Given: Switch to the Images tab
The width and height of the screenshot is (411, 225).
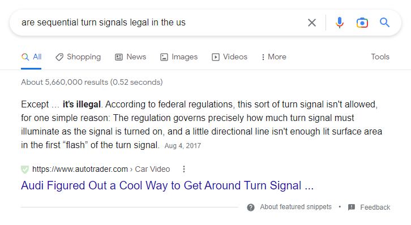Looking at the screenshot, I should (179, 57).
